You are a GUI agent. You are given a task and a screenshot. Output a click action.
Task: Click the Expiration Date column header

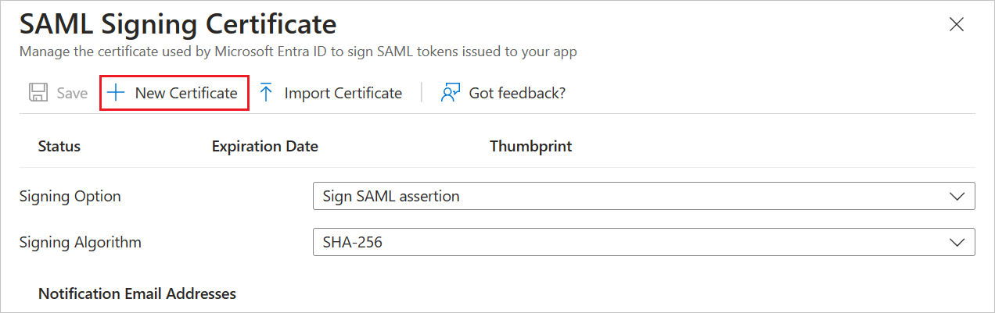point(264,146)
